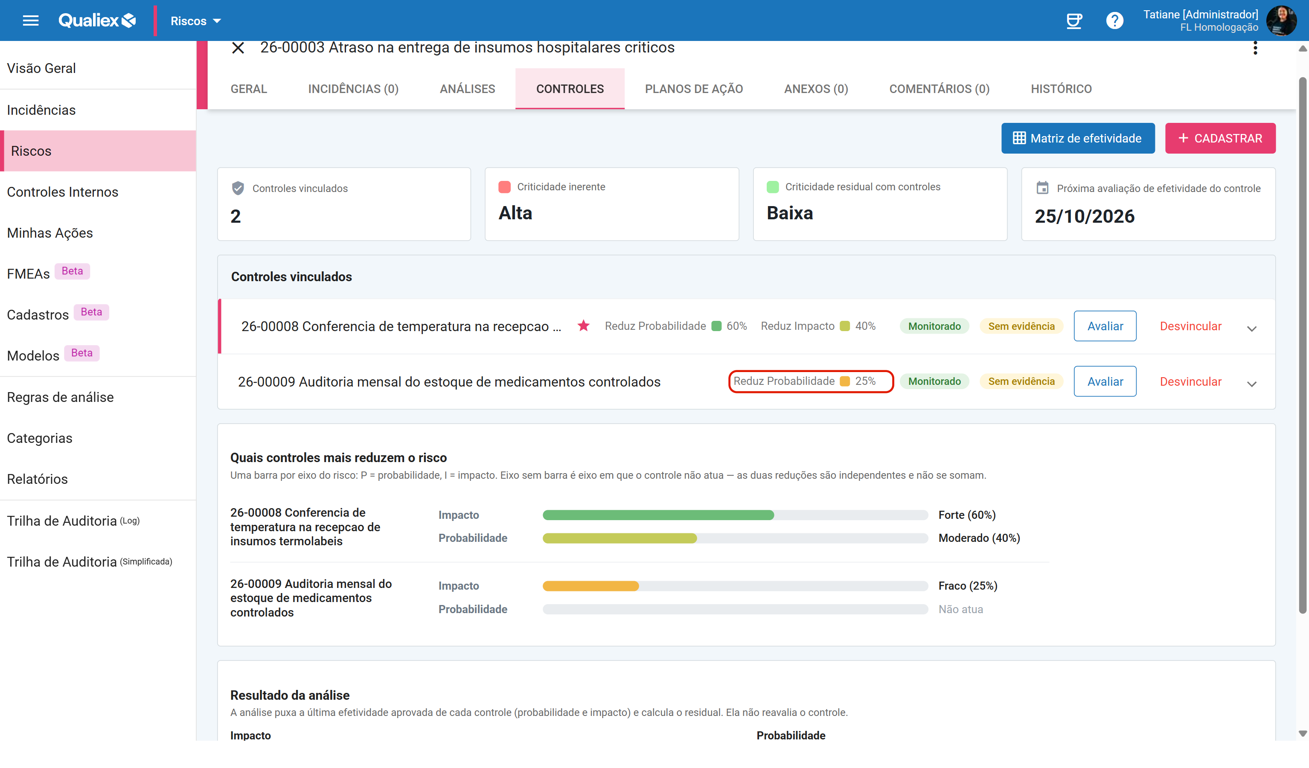
Task: Open Incidências in the sidebar
Action: [x=98, y=110]
